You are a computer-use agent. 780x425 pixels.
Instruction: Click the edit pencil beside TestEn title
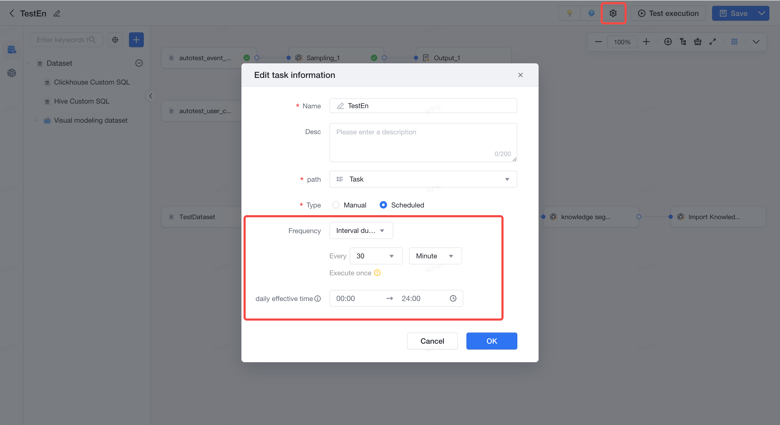pos(57,13)
